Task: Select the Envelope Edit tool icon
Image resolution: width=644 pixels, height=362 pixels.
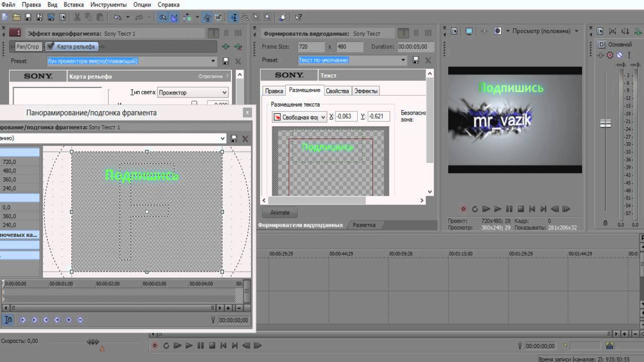Action: (x=245, y=17)
